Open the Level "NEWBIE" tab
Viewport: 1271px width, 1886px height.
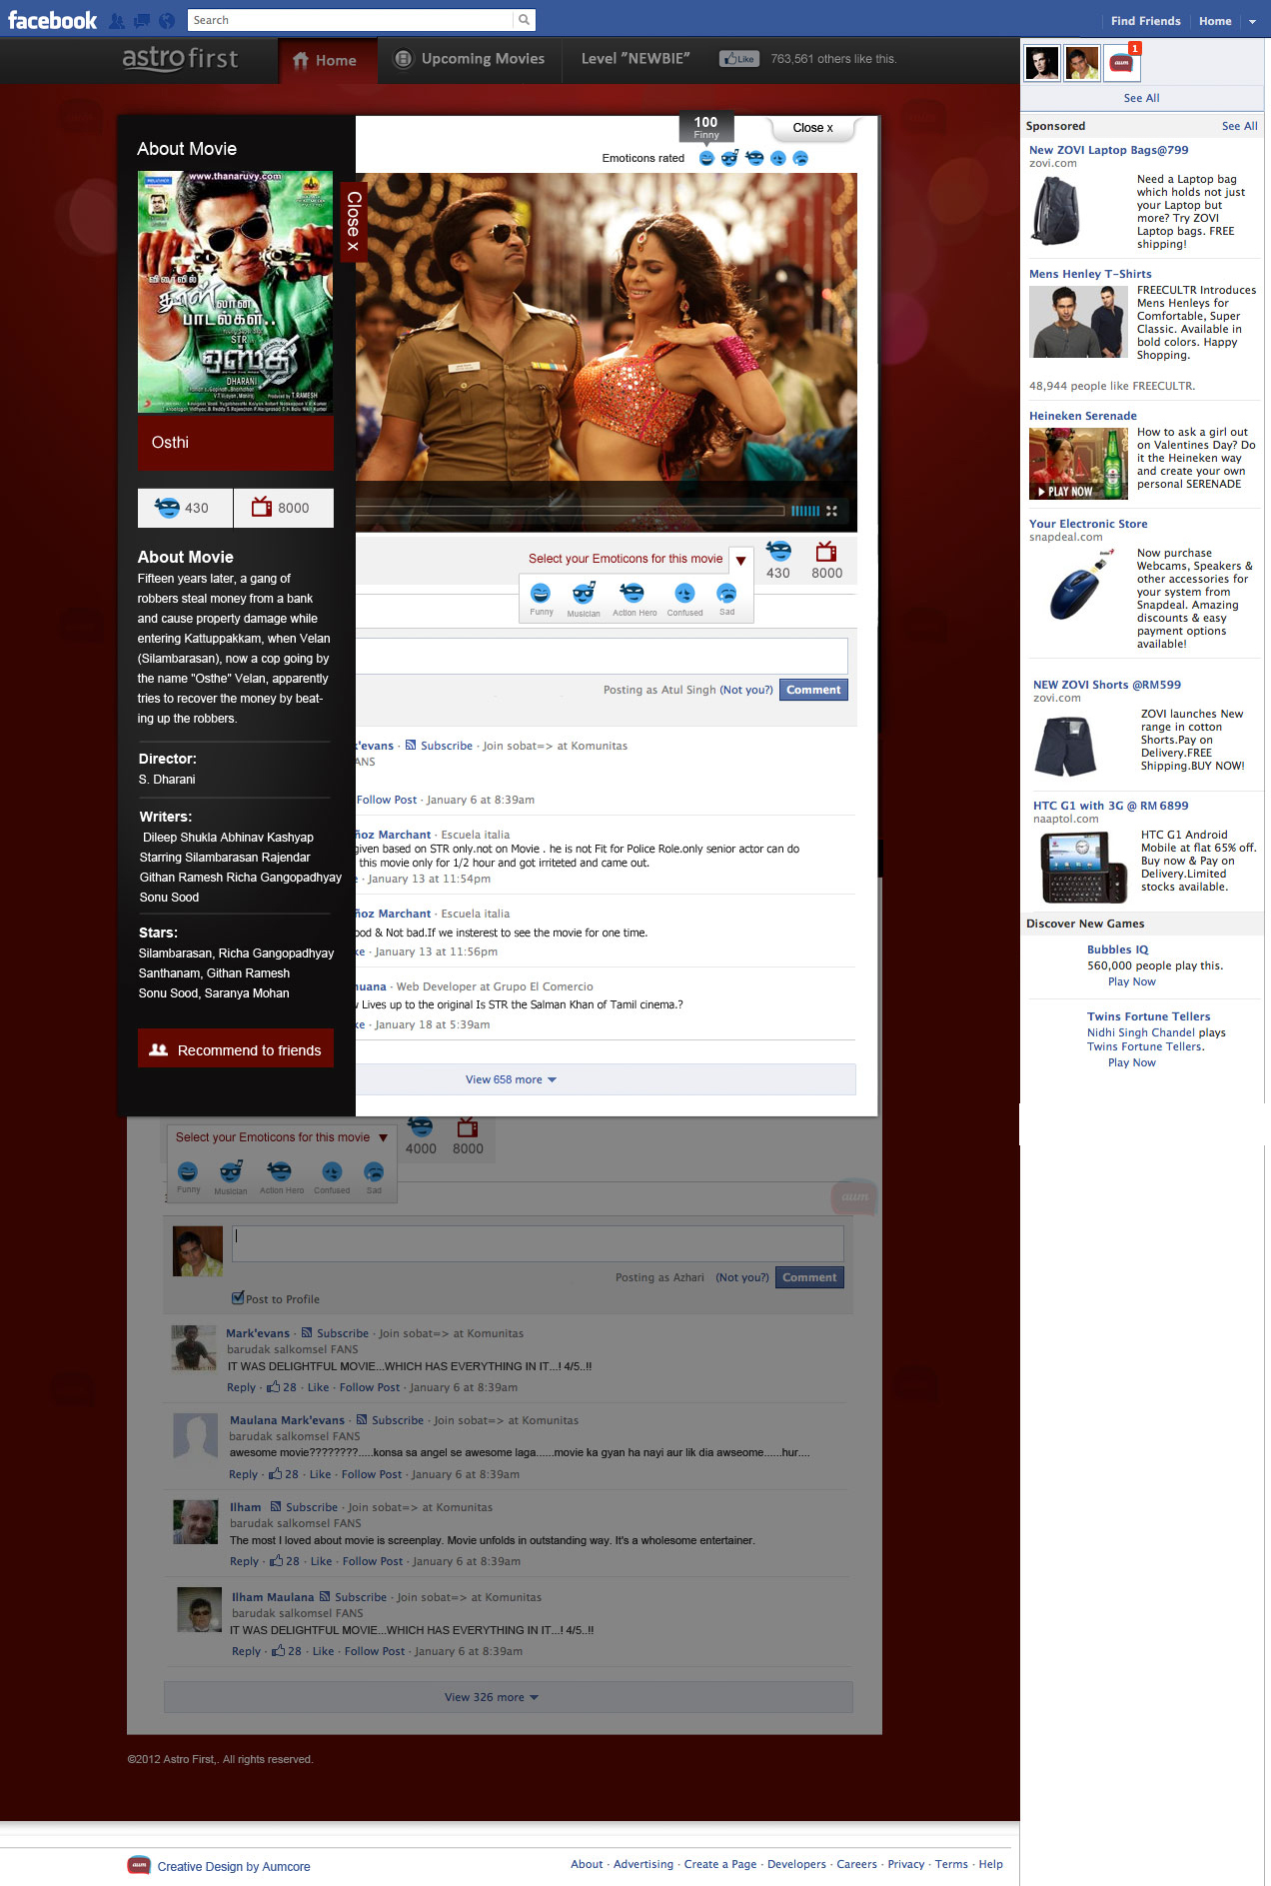pyautogui.click(x=635, y=59)
